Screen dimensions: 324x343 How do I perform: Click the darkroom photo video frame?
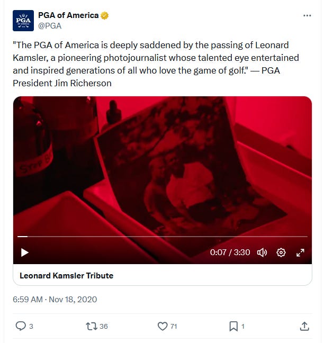pos(163,166)
